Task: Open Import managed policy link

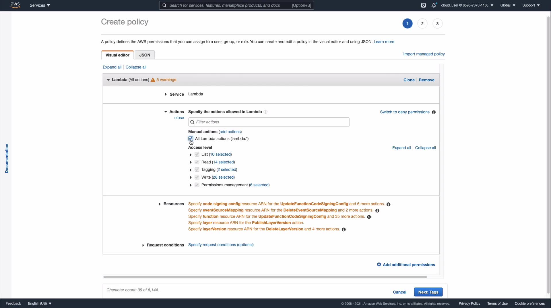Action: pyautogui.click(x=424, y=54)
